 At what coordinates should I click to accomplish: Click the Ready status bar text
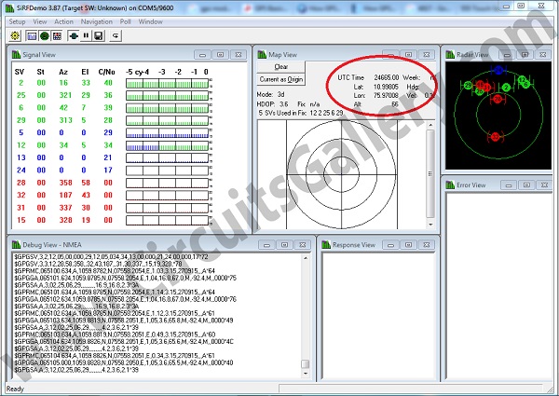(15, 389)
